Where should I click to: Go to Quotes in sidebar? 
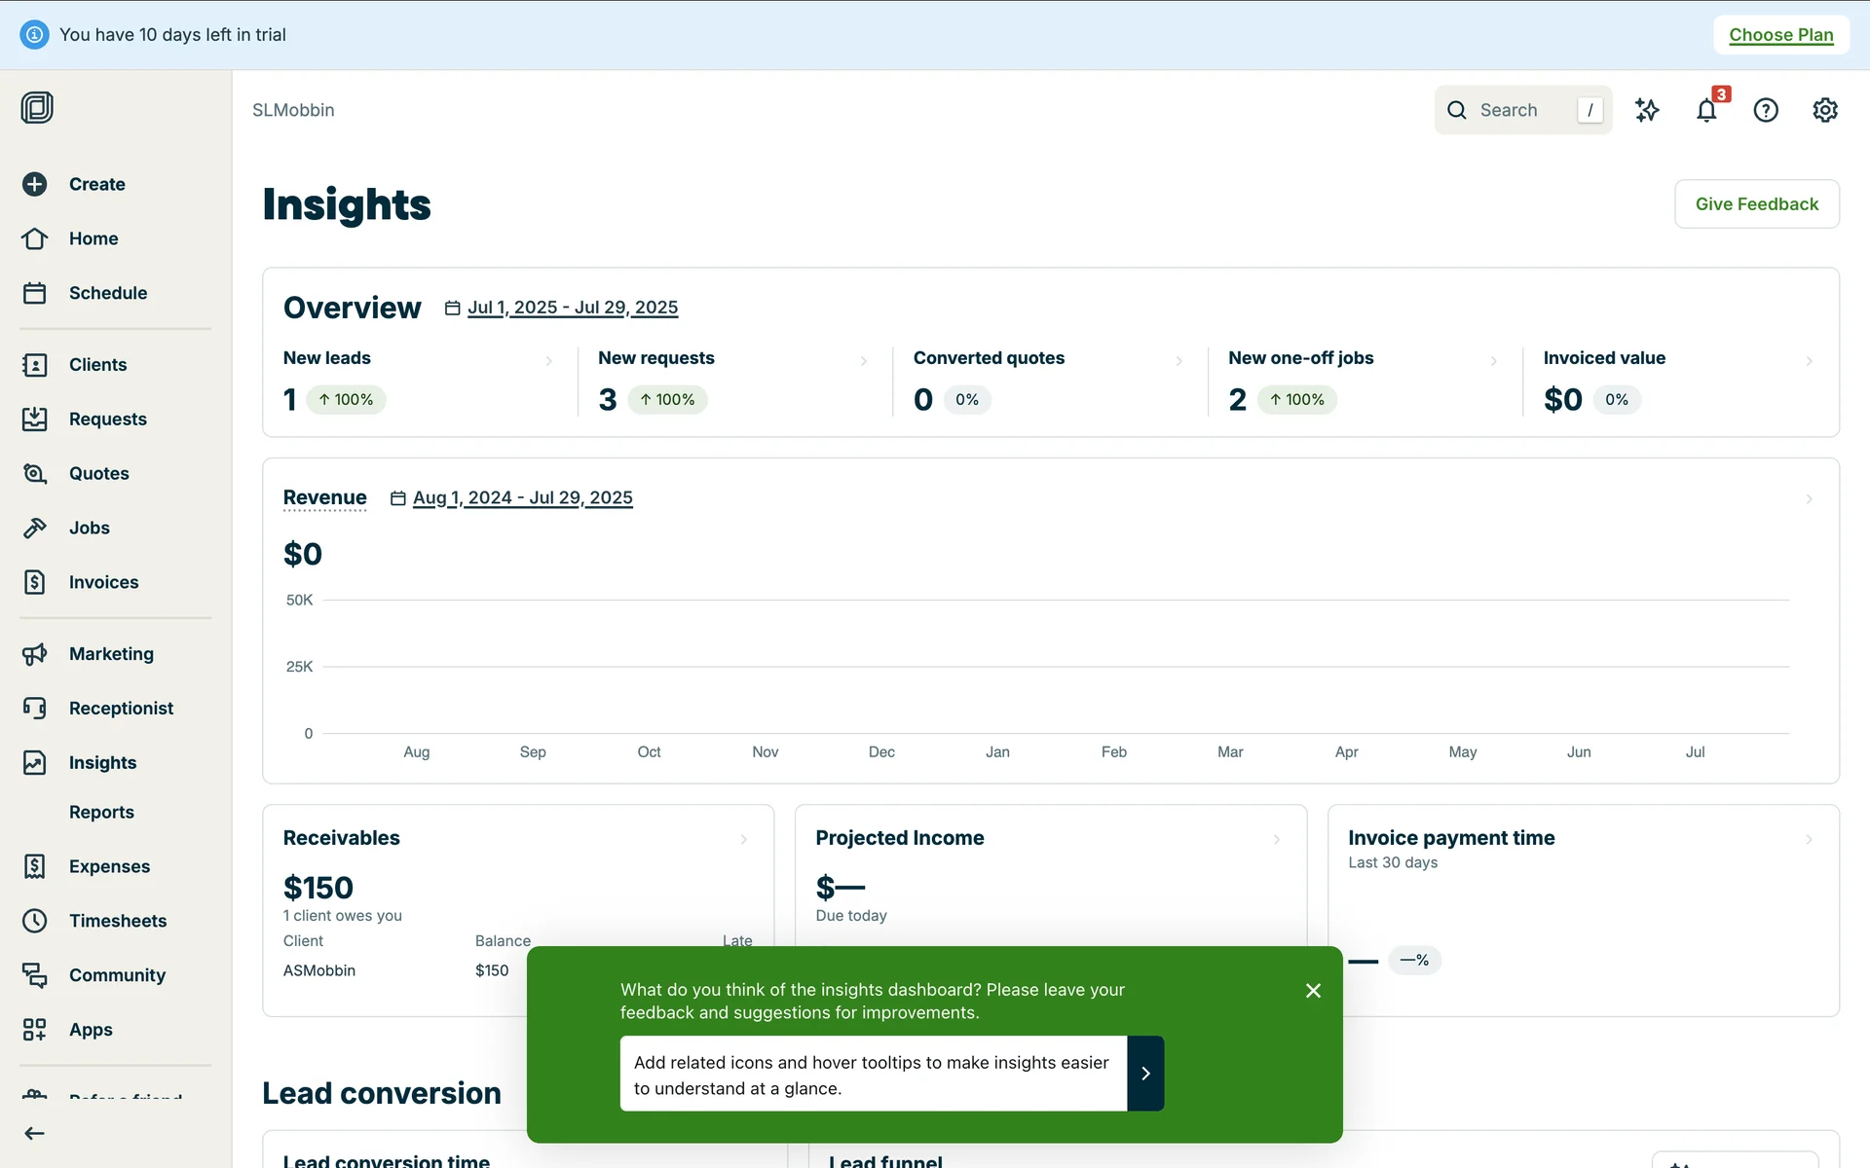pos(98,473)
